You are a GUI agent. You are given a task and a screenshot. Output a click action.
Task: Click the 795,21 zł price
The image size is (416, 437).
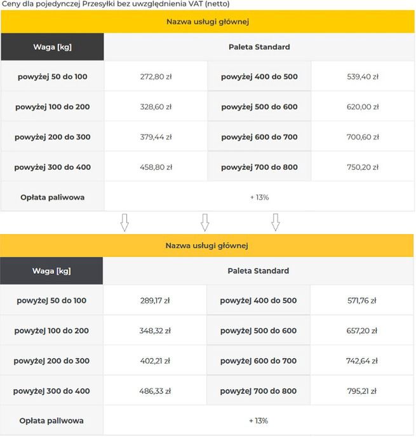(361, 391)
